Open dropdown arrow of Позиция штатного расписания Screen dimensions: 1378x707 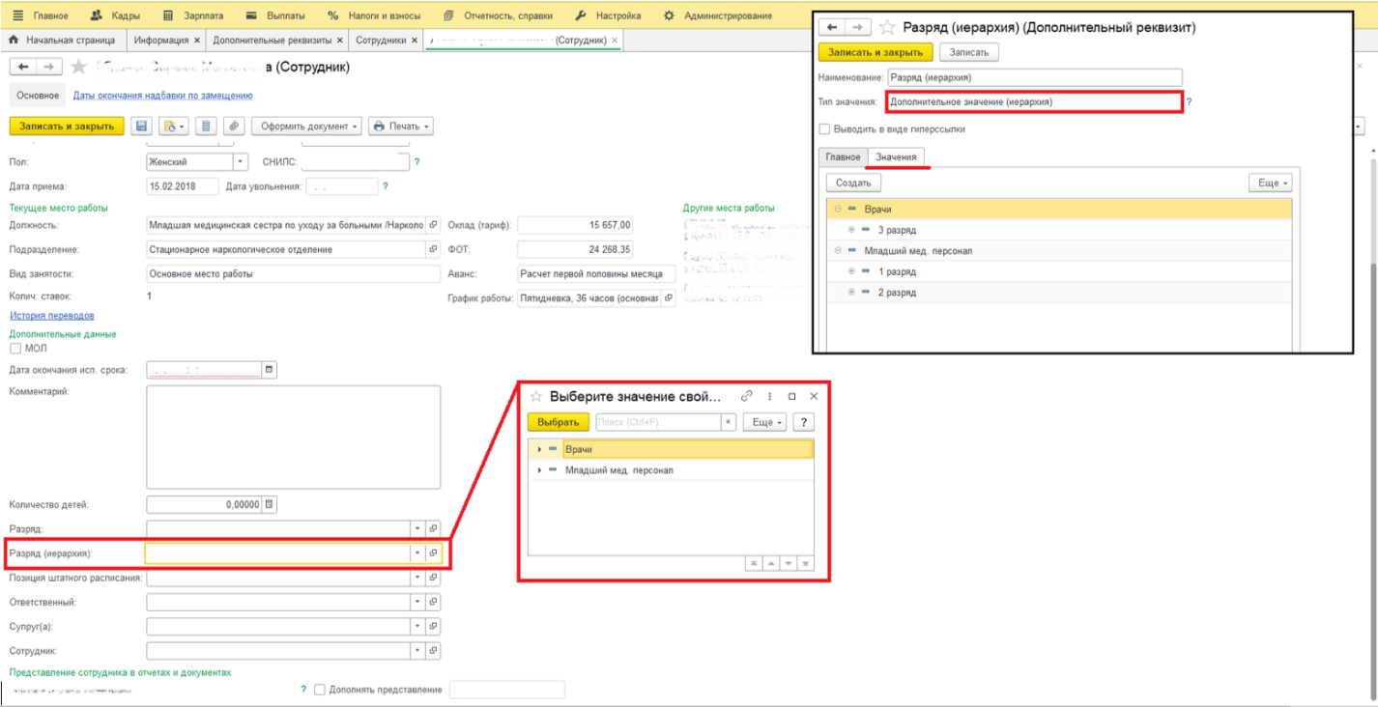pyautogui.click(x=417, y=578)
